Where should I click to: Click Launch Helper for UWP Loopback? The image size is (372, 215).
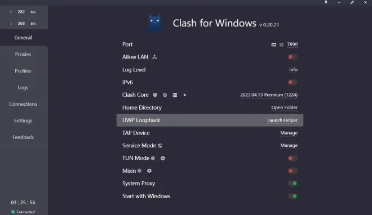pyautogui.click(x=282, y=120)
